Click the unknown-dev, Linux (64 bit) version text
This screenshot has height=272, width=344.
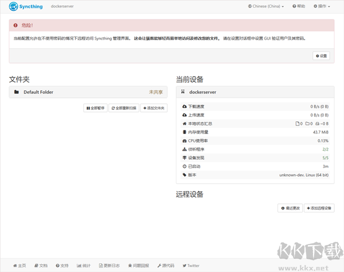click(304, 175)
